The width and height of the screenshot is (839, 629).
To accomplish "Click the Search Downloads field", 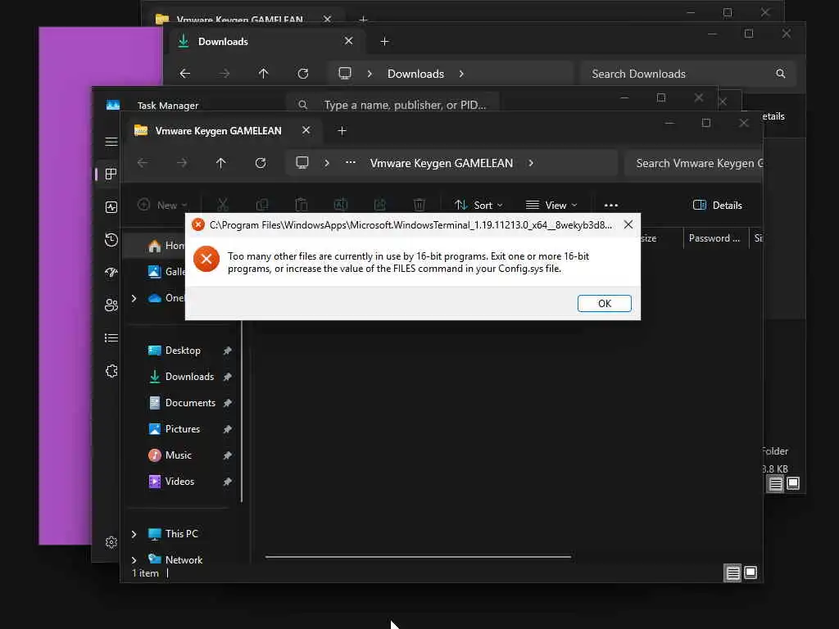I will pyautogui.click(x=688, y=74).
